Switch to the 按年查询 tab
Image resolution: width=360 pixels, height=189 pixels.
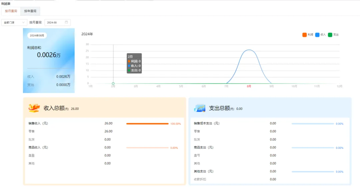pos(30,11)
